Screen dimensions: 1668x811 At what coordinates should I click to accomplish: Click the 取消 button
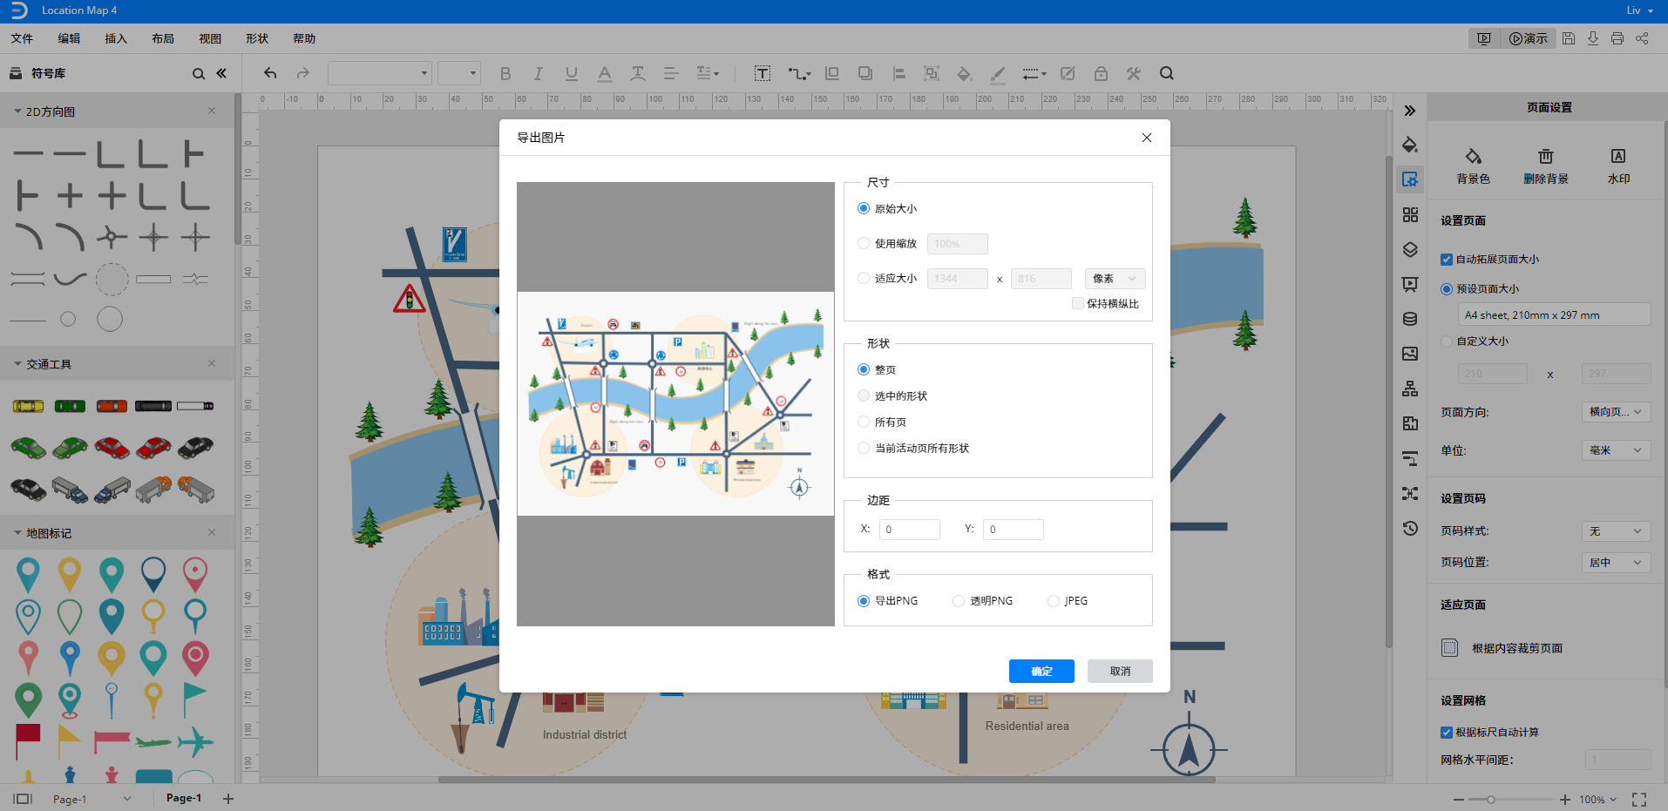coord(1120,671)
